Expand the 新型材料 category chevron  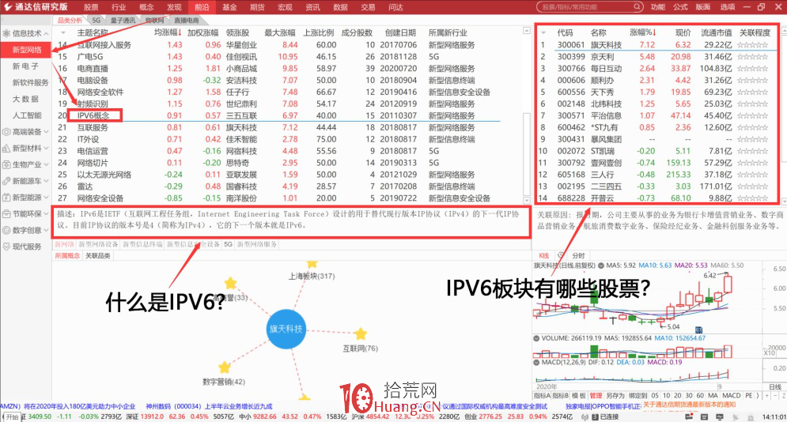[x=46, y=149]
